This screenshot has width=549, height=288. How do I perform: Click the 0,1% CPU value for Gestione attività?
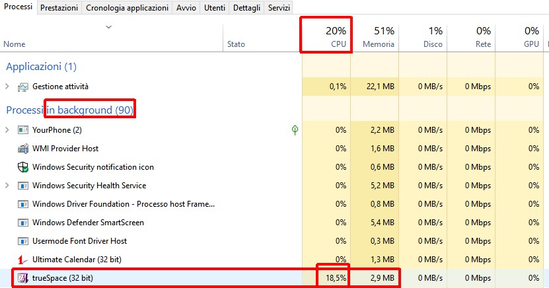point(338,87)
